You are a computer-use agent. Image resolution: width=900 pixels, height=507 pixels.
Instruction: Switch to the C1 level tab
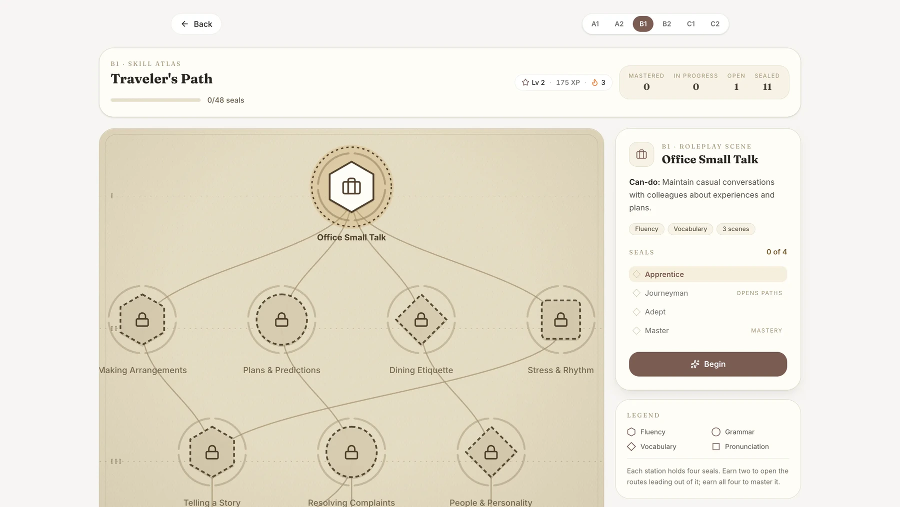[691, 24]
